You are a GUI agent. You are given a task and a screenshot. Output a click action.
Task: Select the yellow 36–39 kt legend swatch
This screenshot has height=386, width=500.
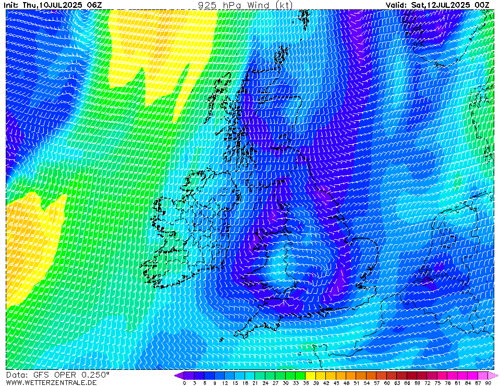point(311,376)
